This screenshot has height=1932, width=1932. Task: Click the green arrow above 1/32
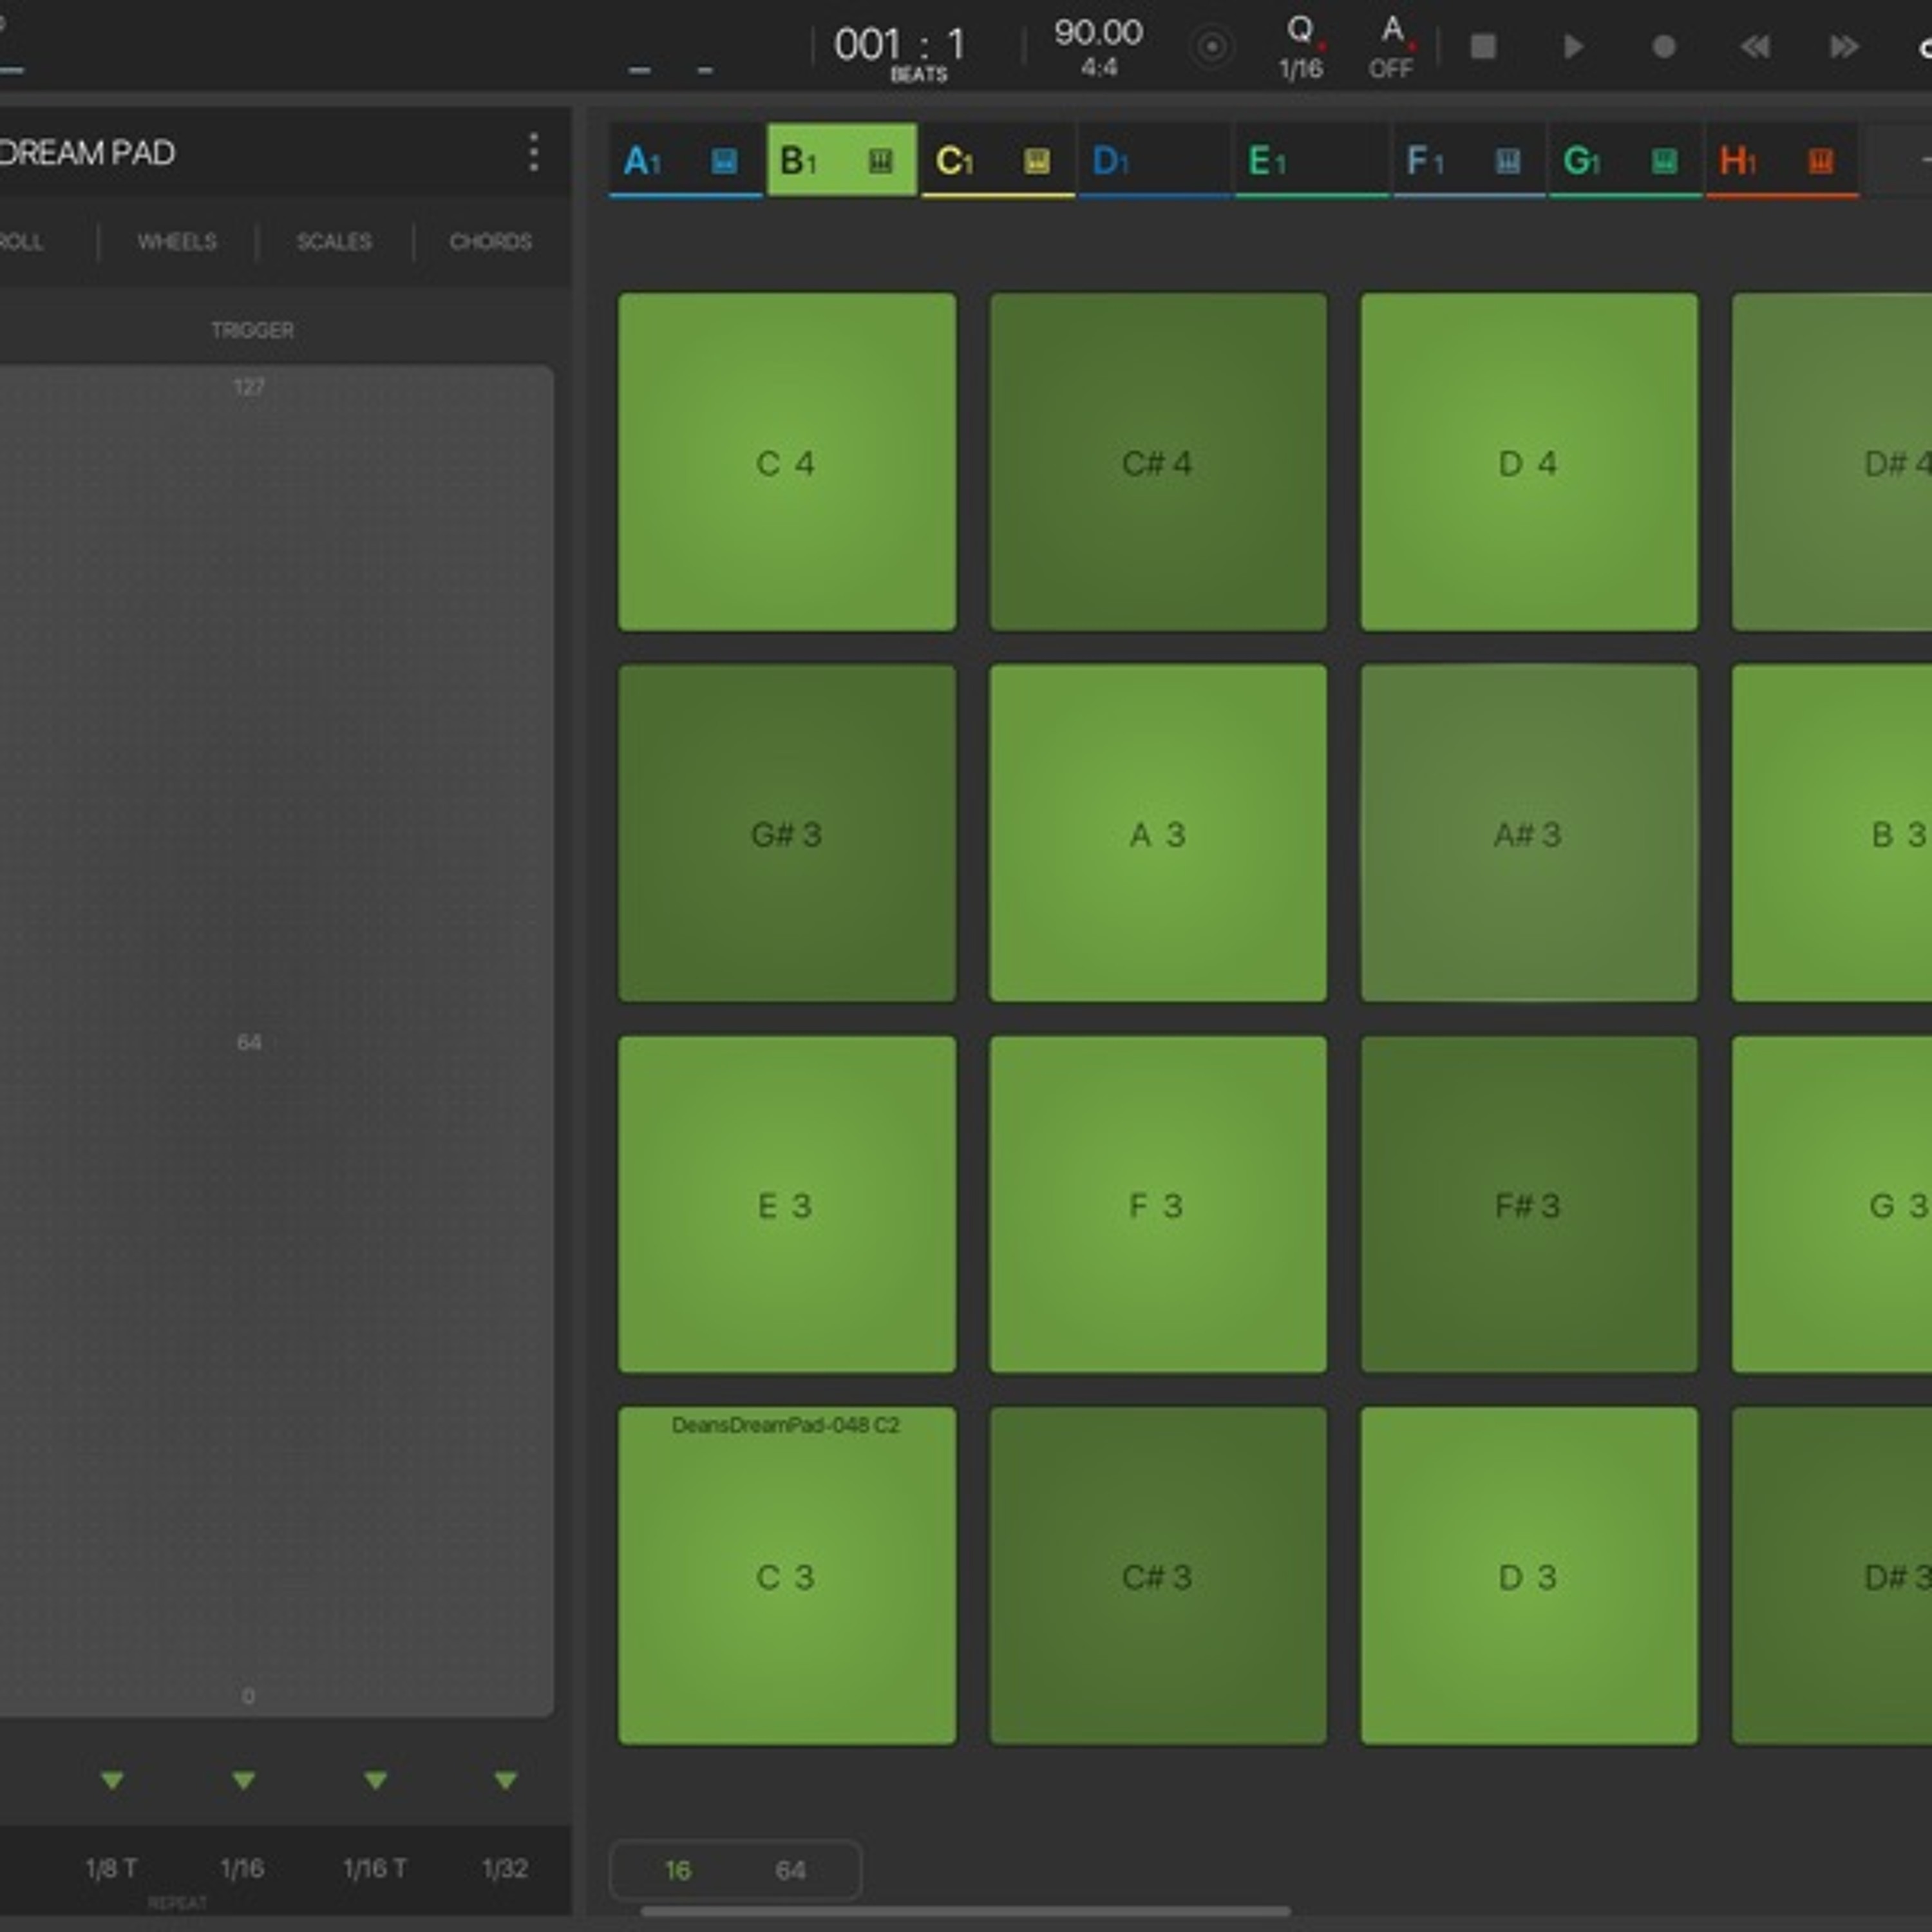[x=506, y=1781]
